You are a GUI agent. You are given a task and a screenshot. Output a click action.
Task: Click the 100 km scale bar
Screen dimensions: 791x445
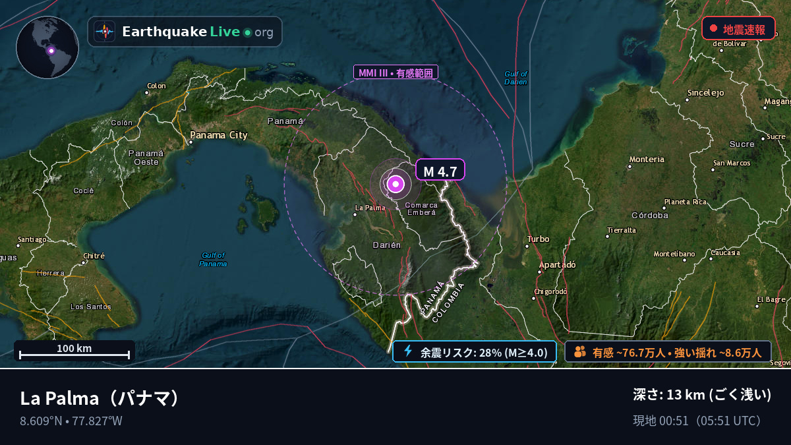coord(74,351)
